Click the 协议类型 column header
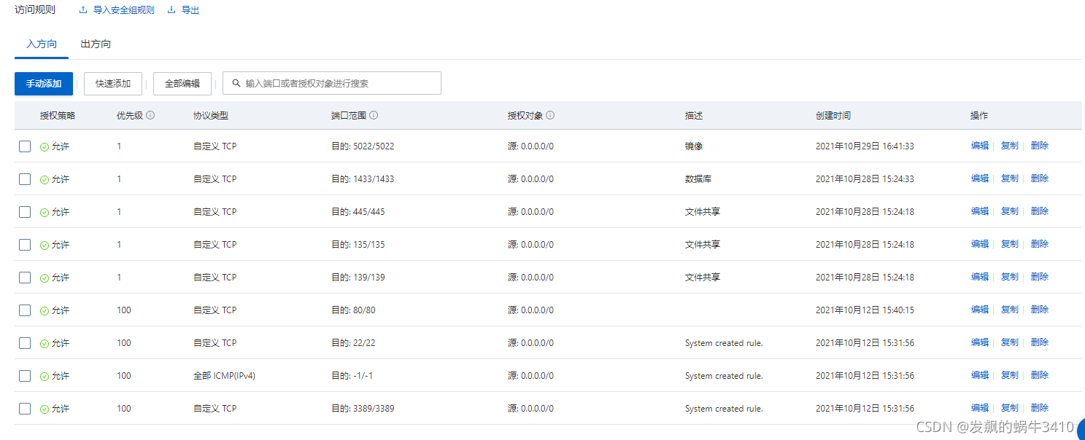This screenshot has width=1085, height=440. click(x=211, y=116)
